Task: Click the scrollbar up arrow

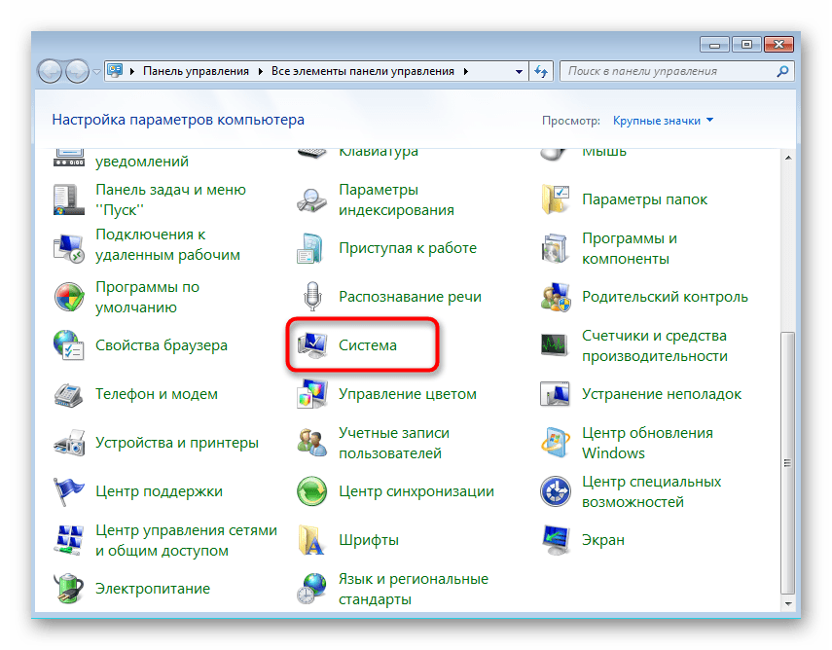Action: 788,158
